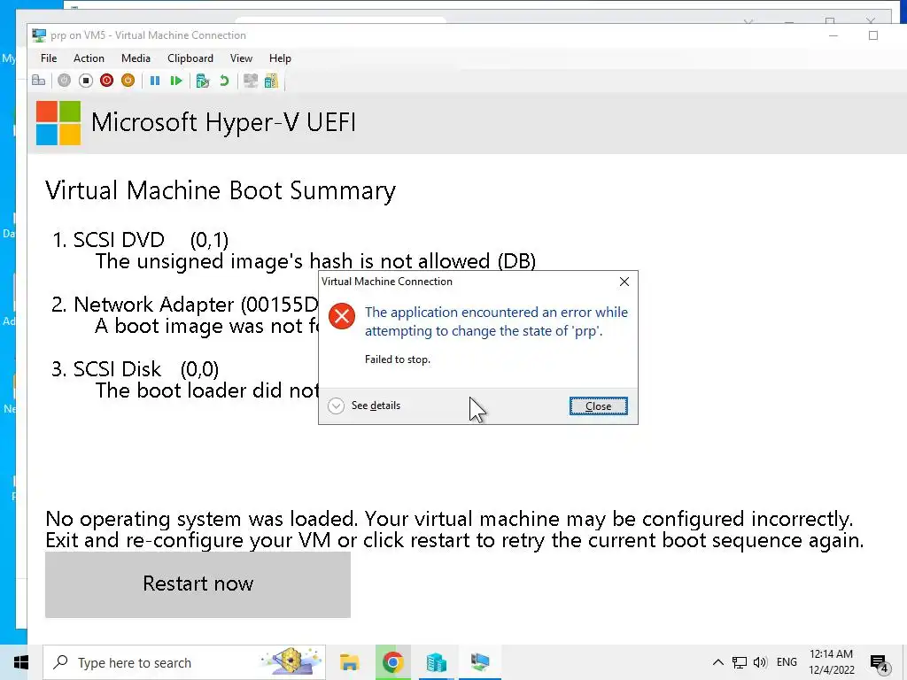Show hidden system tray icons

717,662
